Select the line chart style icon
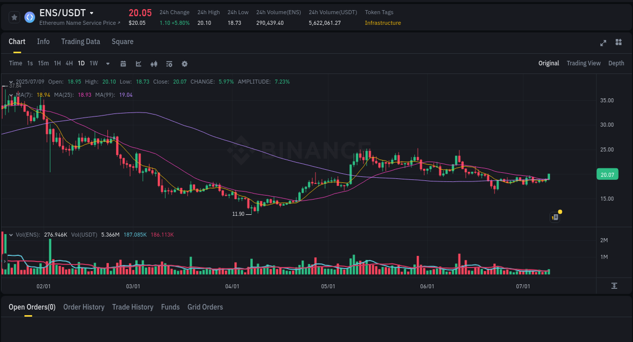This screenshot has width=633, height=342. [138, 63]
